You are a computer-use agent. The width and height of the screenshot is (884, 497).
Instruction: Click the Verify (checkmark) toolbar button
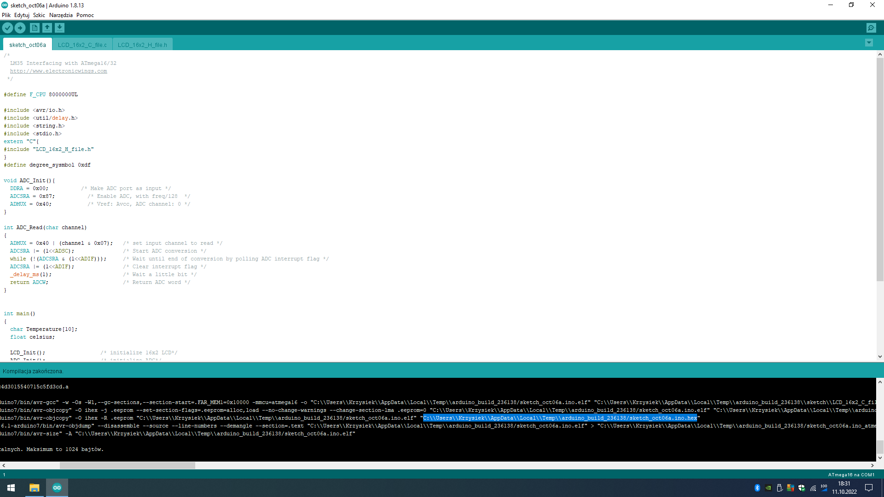(x=7, y=28)
